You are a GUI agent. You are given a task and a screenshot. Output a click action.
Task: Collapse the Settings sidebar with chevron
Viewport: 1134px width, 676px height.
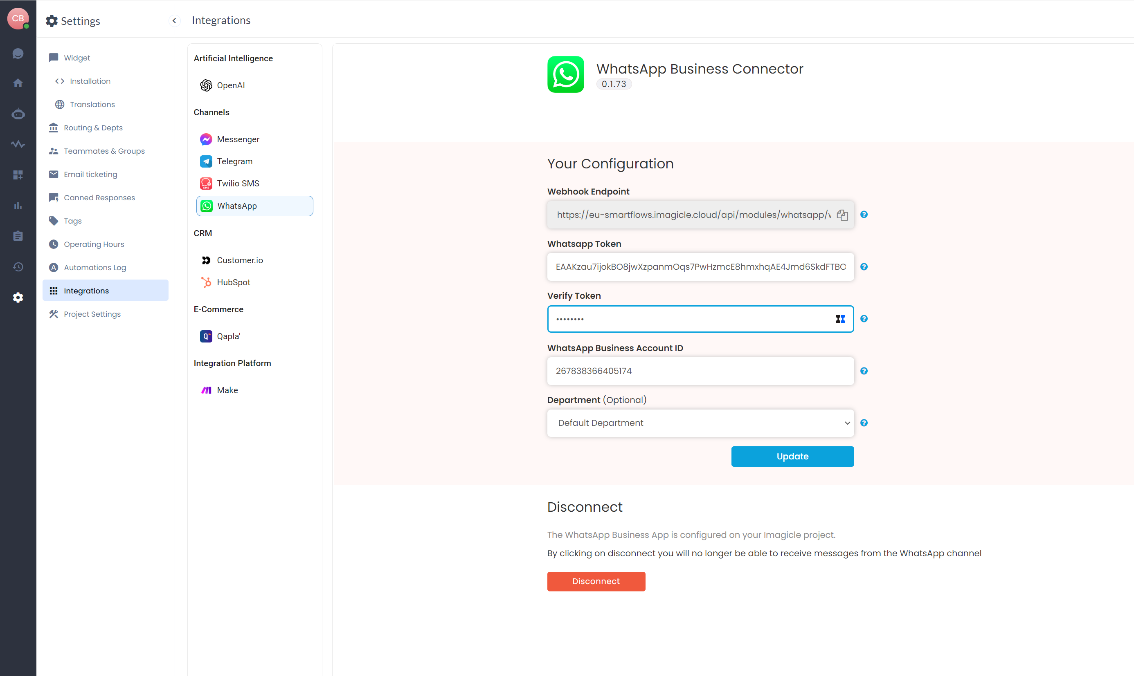coord(174,21)
